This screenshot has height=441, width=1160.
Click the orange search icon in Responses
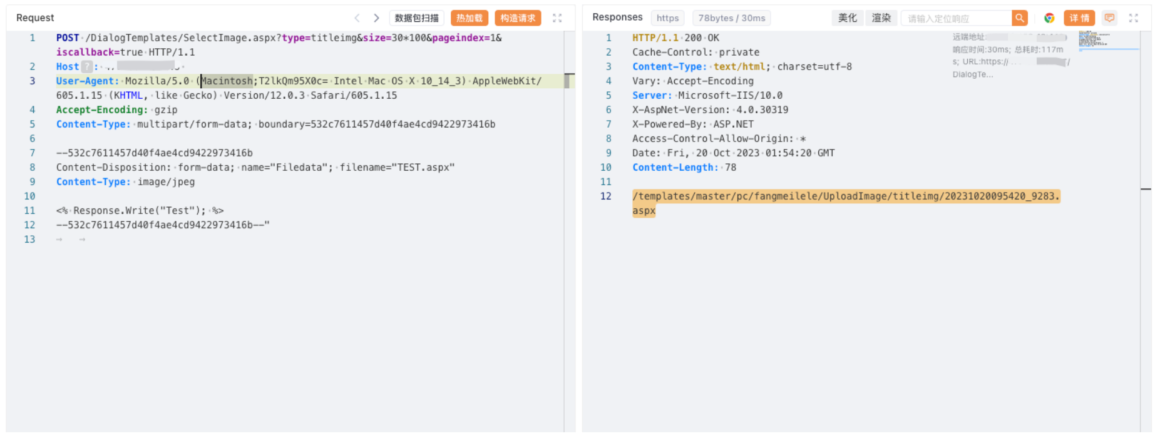1020,18
